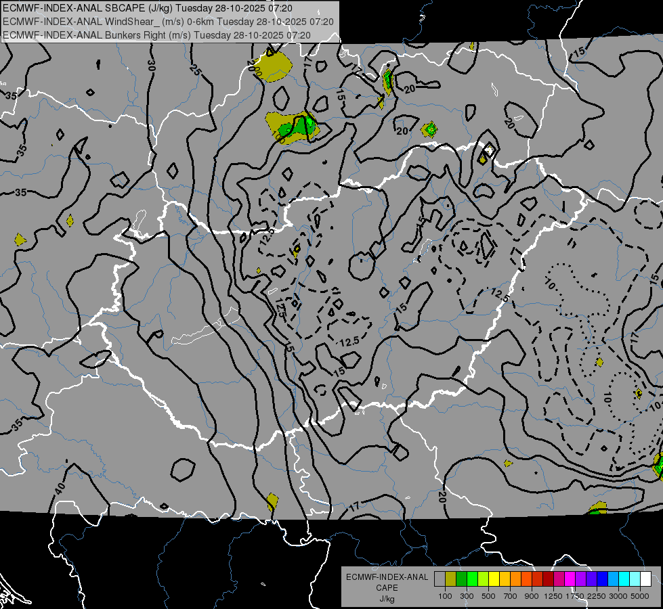Click the 2250 legend scale value
The image size is (663, 609).
[597, 596]
